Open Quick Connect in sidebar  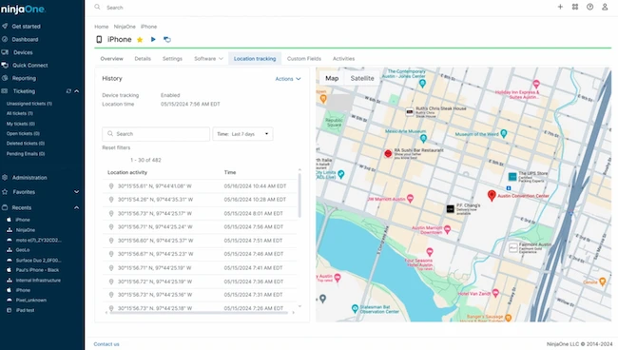pos(30,66)
